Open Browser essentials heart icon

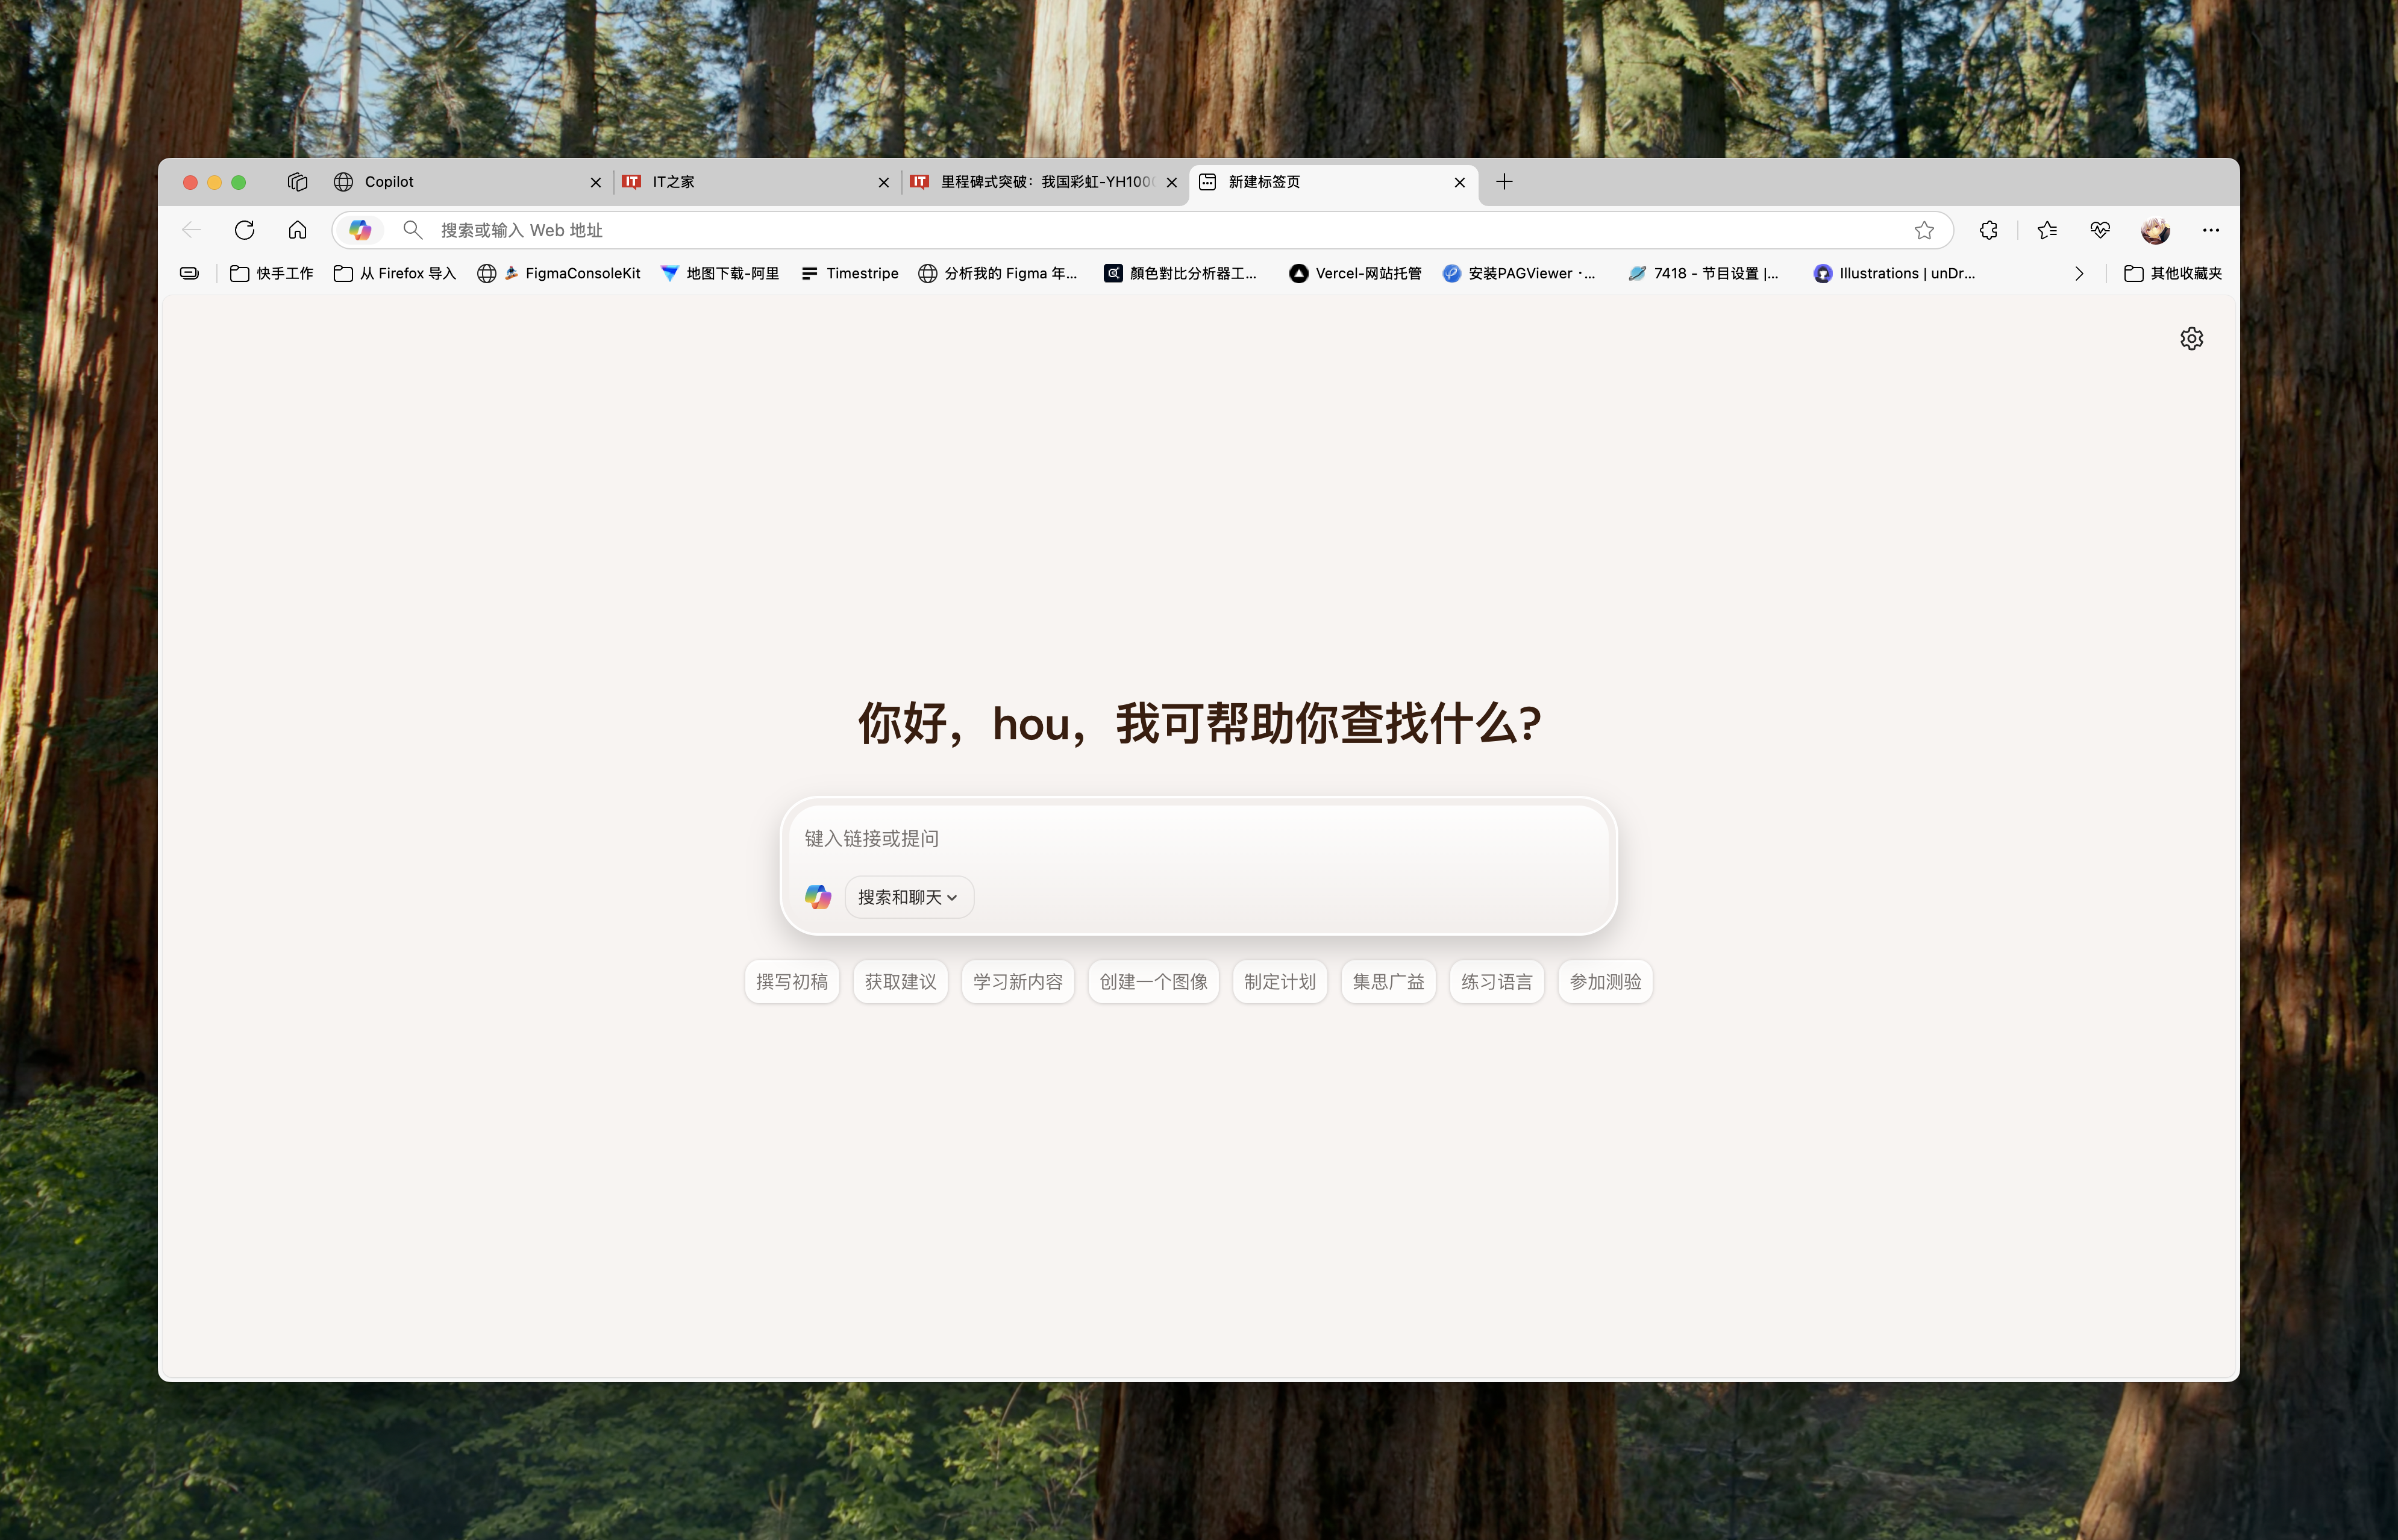tap(2100, 230)
